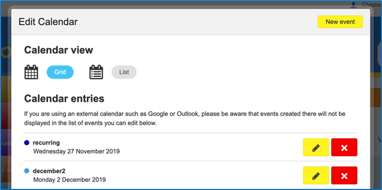Click the dark blue dot beside recurring
Viewport: 382px width, 190px height.
[27, 142]
